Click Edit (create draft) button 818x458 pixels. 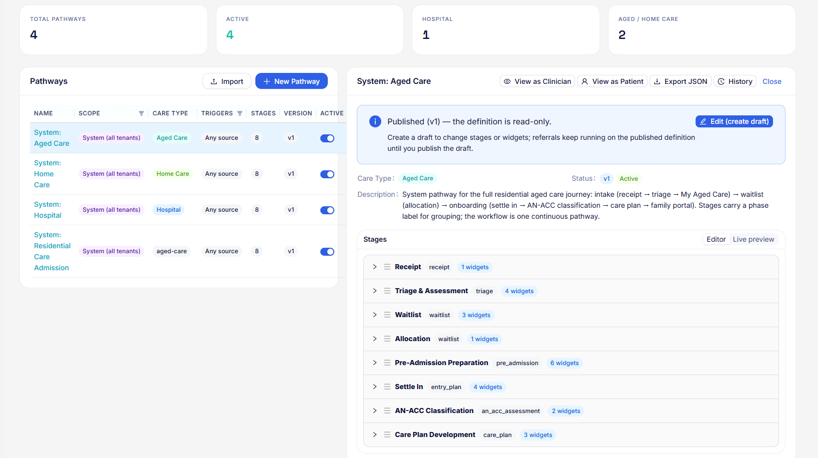point(734,121)
